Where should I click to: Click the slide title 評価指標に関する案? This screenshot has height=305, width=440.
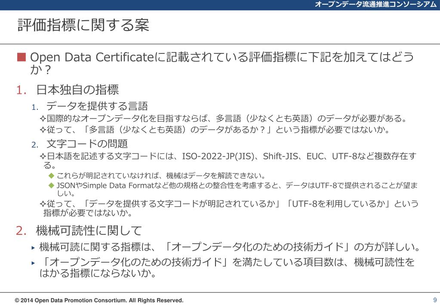[x=83, y=25]
